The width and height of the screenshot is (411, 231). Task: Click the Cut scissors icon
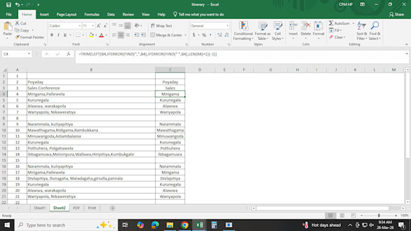18,24
